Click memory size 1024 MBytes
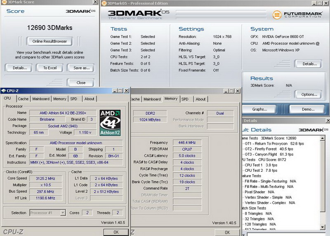 150,120
